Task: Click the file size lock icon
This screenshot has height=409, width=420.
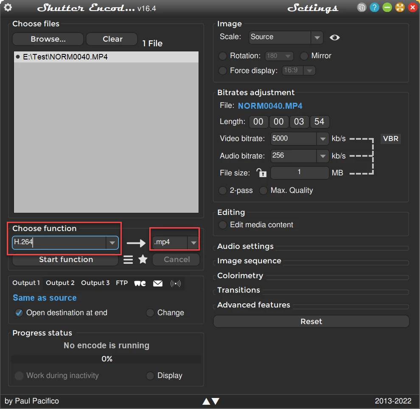Action: tap(261, 173)
